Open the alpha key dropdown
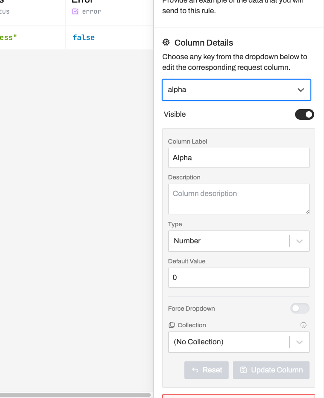Image resolution: width=324 pixels, height=398 pixels. (x=227, y=90)
